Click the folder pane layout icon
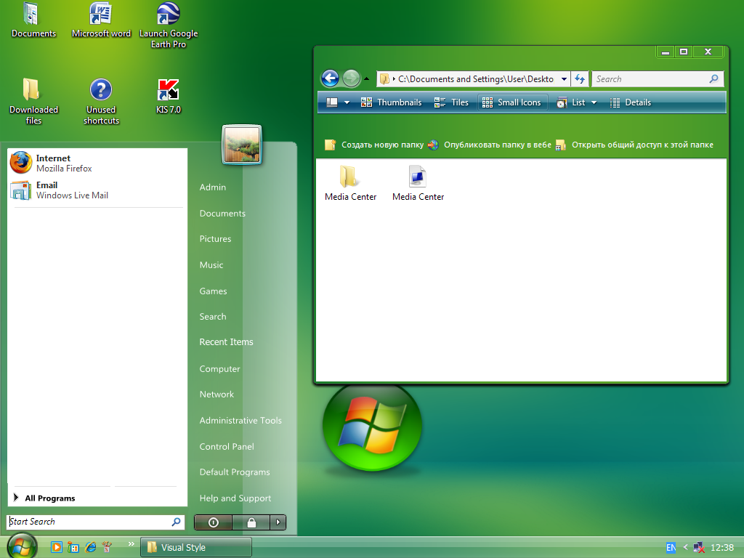The image size is (744, 558). 332,102
